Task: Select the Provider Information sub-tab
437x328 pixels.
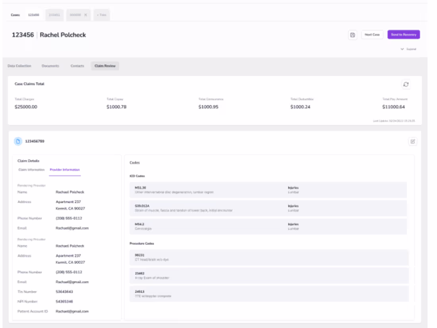Action: click(65, 170)
